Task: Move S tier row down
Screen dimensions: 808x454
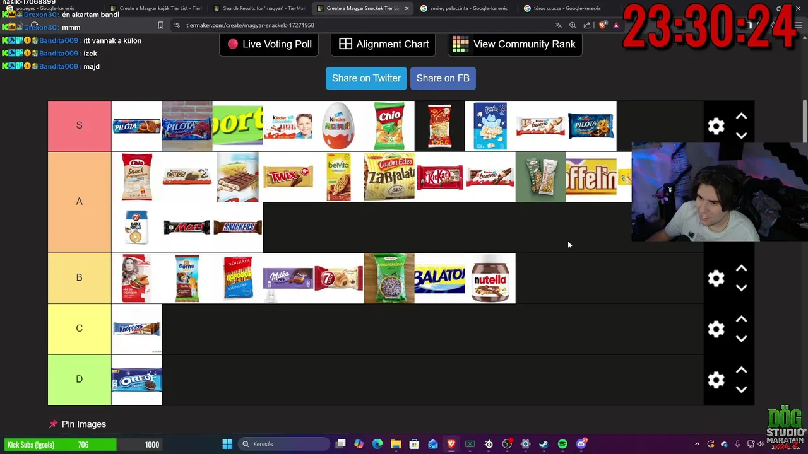Action: tap(742, 136)
